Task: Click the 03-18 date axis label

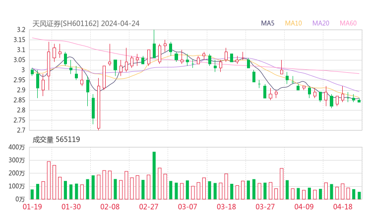Action: pyautogui.click(x=226, y=207)
